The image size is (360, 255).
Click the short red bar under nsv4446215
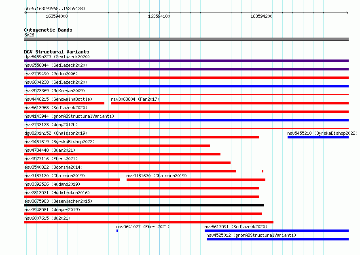click(x=64, y=103)
